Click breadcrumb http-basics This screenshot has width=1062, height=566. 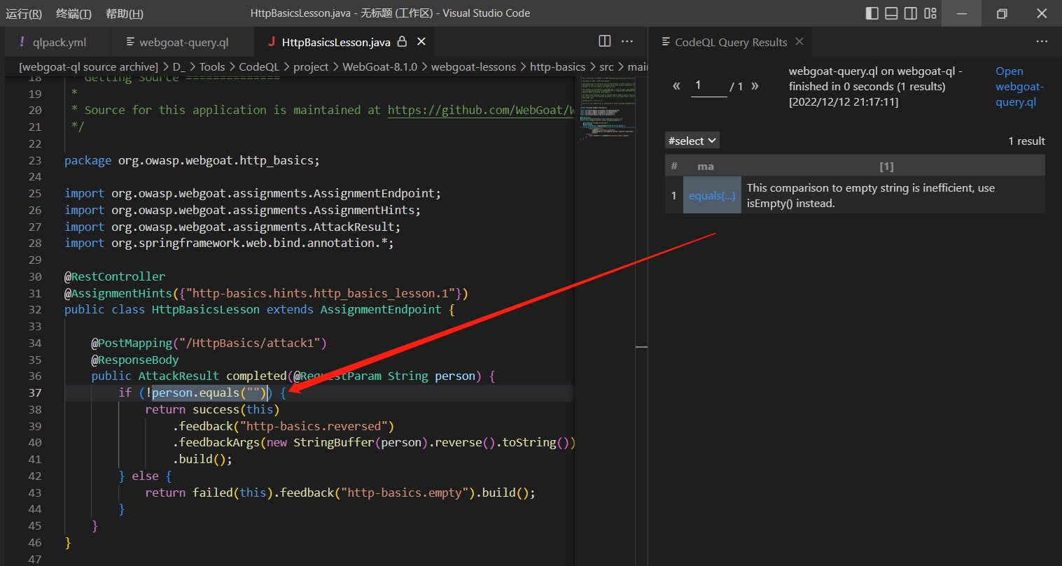(557, 66)
